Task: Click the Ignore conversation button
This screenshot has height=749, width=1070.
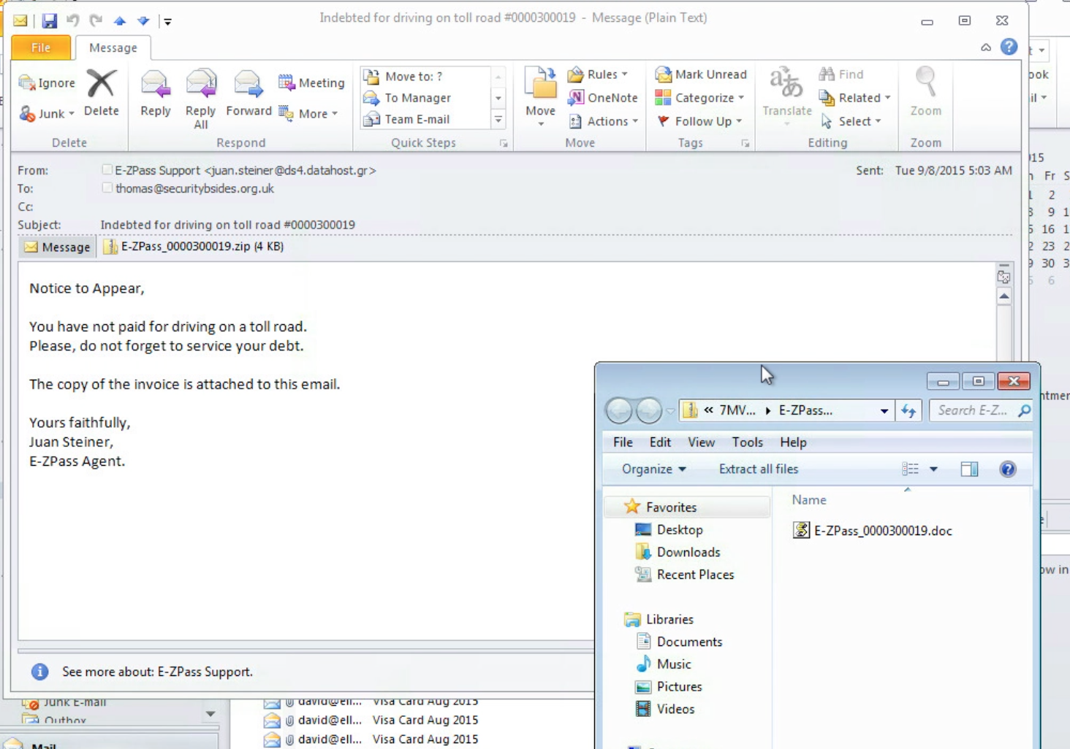Action: click(48, 83)
